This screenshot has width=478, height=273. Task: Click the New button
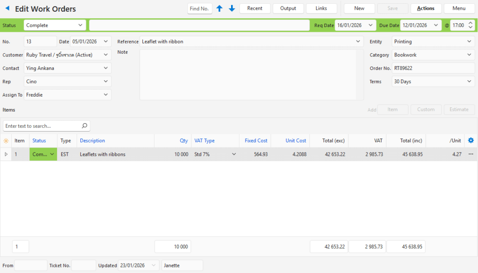359,8
